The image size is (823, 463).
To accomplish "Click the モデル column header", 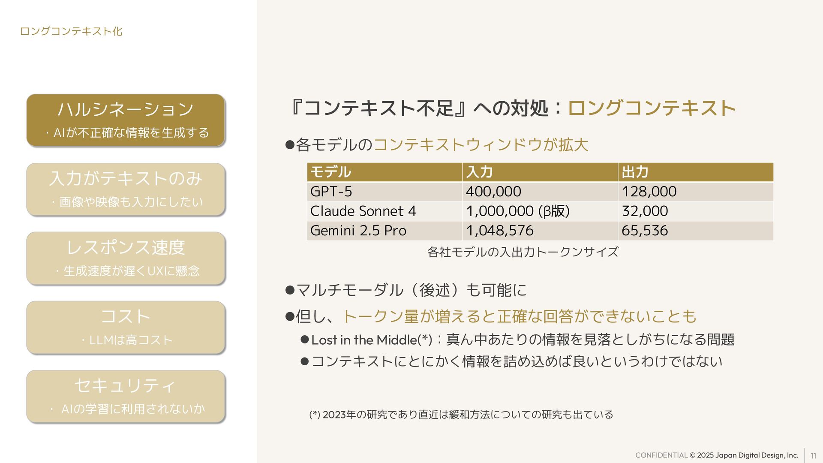I will tap(384, 172).
